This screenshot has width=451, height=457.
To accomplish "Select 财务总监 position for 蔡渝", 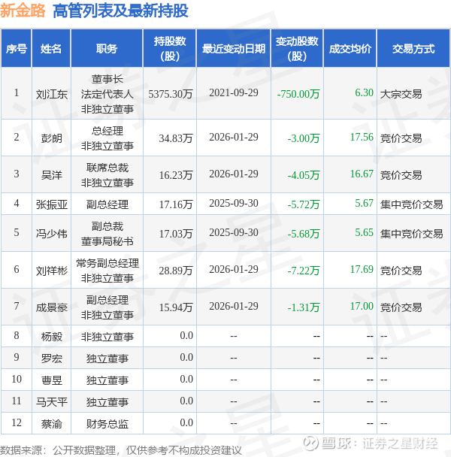I will tap(107, 424).
